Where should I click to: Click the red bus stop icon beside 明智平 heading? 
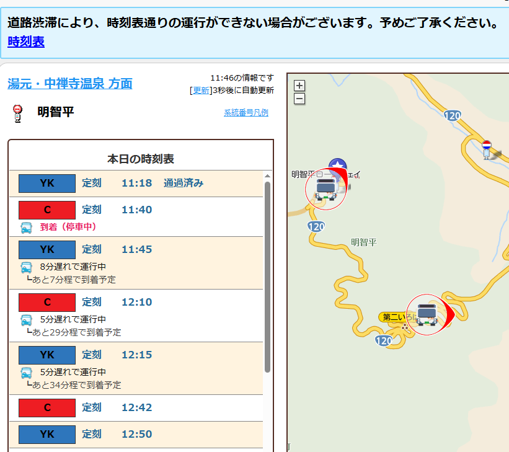(x=17, y=113)
